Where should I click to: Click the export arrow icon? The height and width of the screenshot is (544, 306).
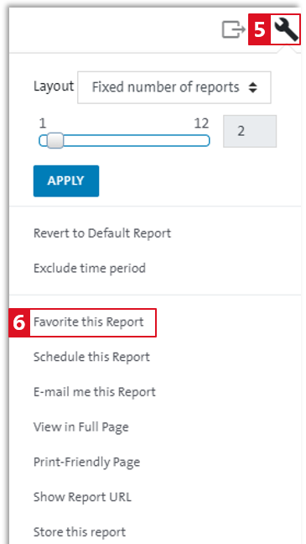(234, 30)
